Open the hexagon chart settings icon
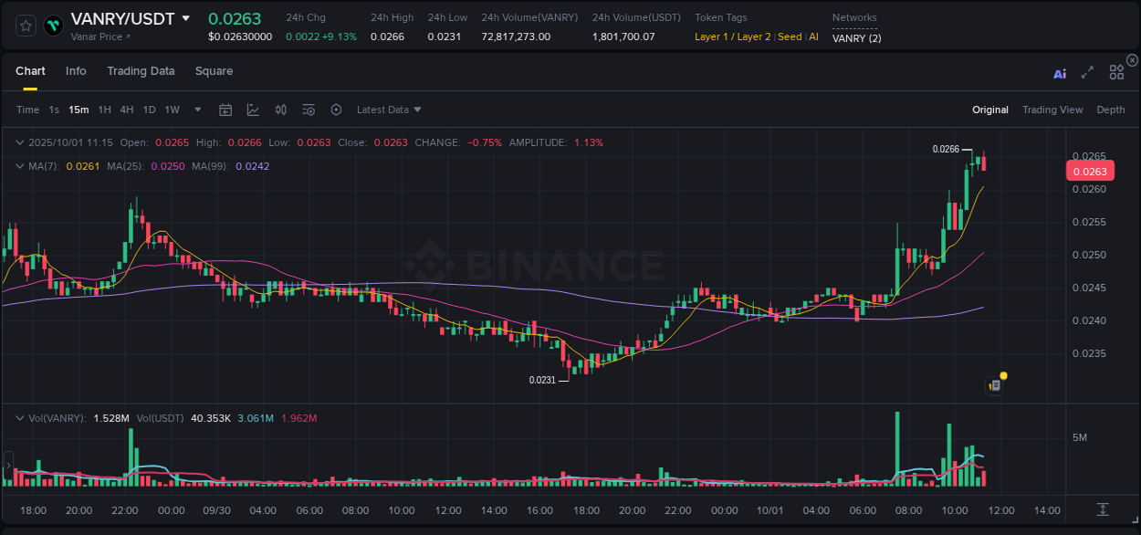 point(336,110)
